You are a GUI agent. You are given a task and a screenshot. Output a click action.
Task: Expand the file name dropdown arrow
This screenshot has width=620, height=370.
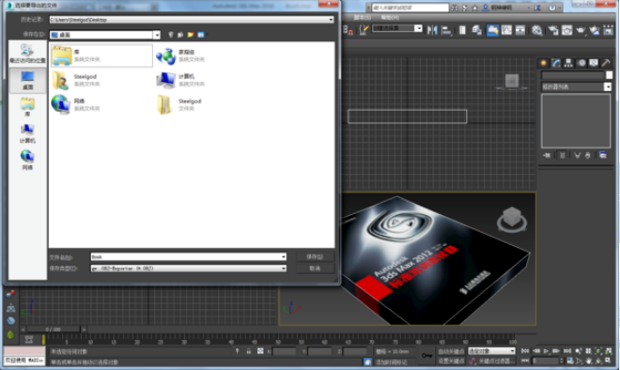pyautogui.click(x=284, y=257)
